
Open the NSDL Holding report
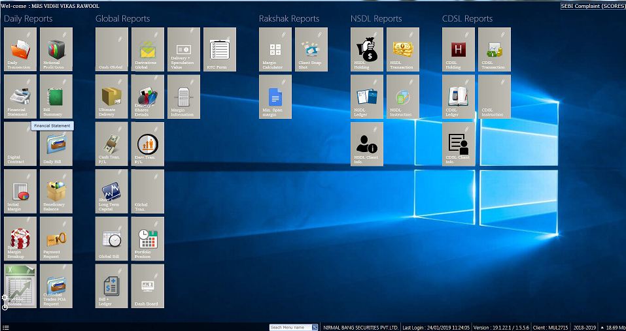pos(367,50)
